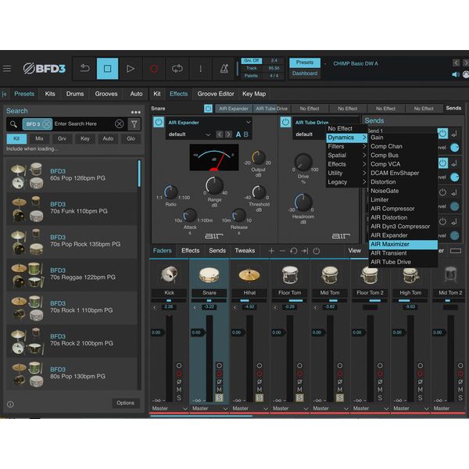469x469 pixels.
Task: Click the Dashboard button
Action: 305,73
